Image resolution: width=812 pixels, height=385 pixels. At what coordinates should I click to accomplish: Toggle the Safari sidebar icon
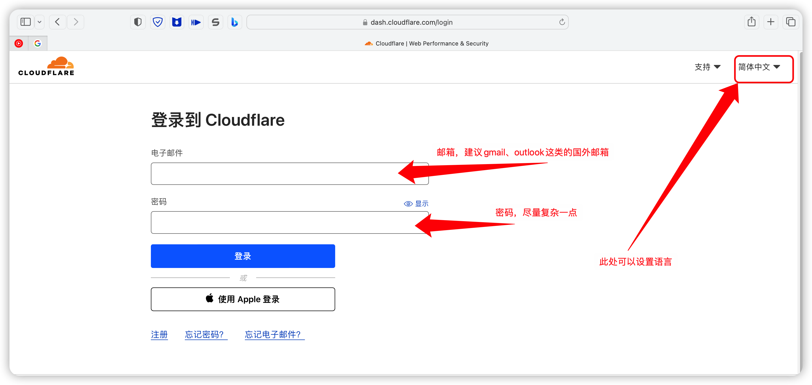coord(26,22)
